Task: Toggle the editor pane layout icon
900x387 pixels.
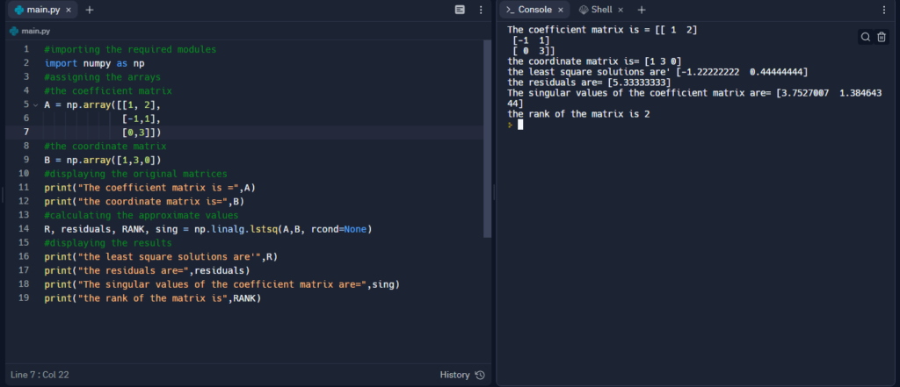Action: coord(460,10)
